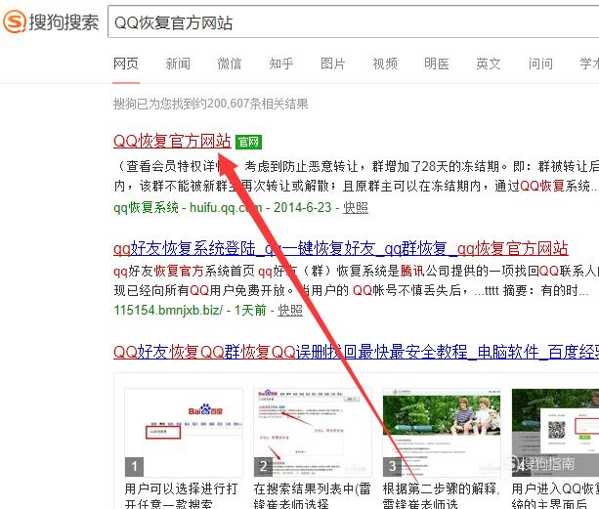
Task: Open the 明医 tab
Action: [436, 64]
